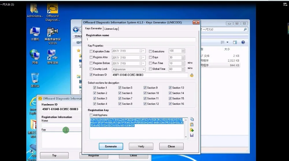The height and width of the screenshot is (161, 289).
Task: Click Try button in registration window
Action: tap(54, 156)
